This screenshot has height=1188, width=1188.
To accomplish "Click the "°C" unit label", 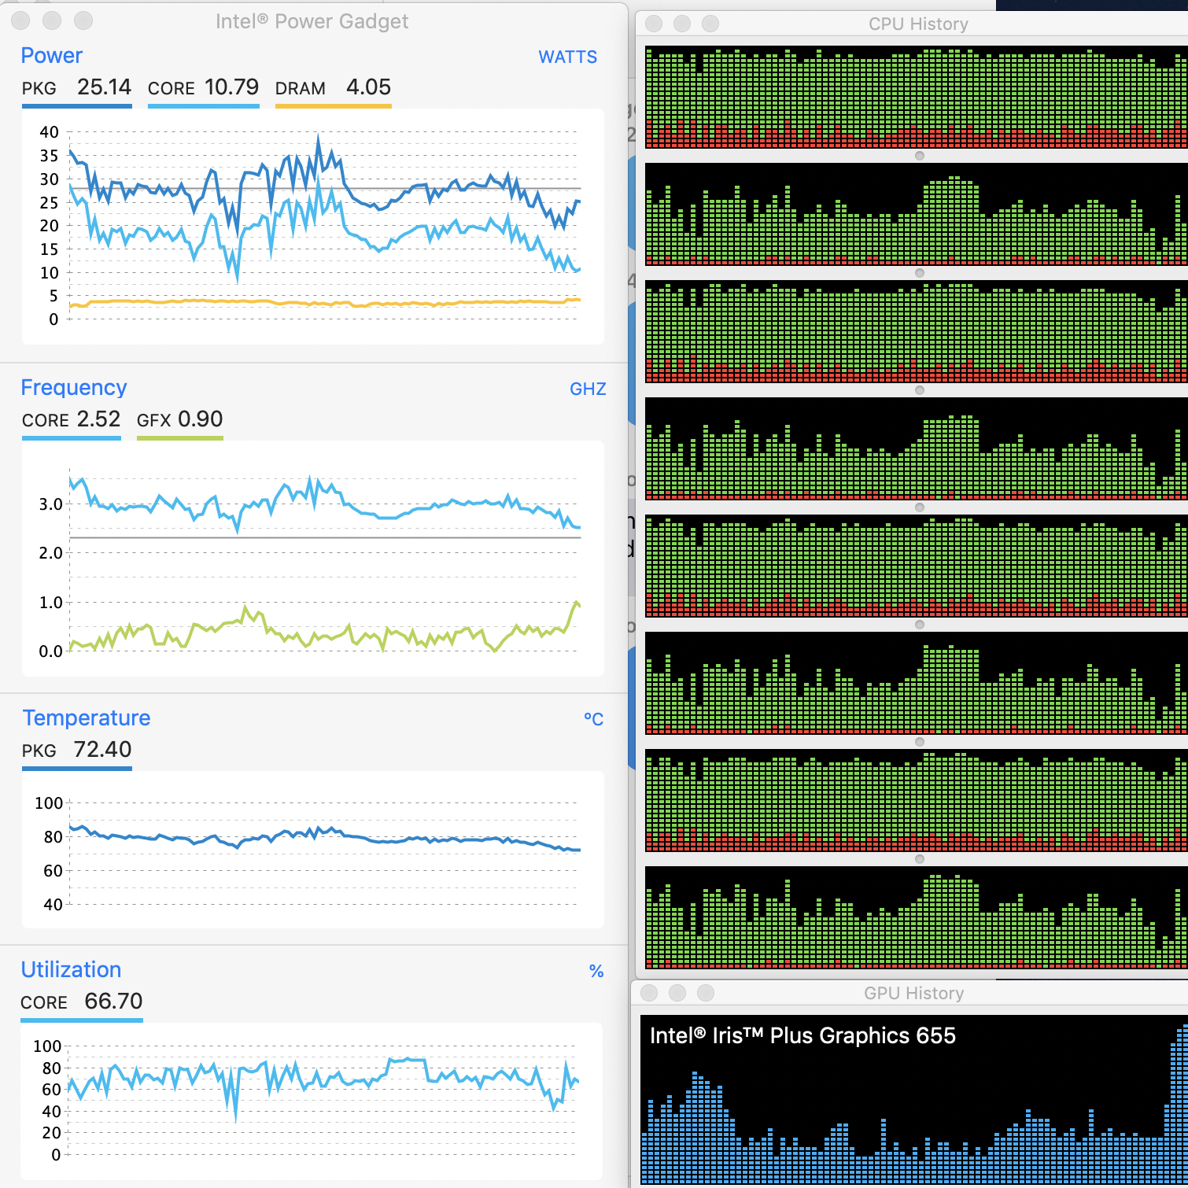I will (x=594, y=720).
